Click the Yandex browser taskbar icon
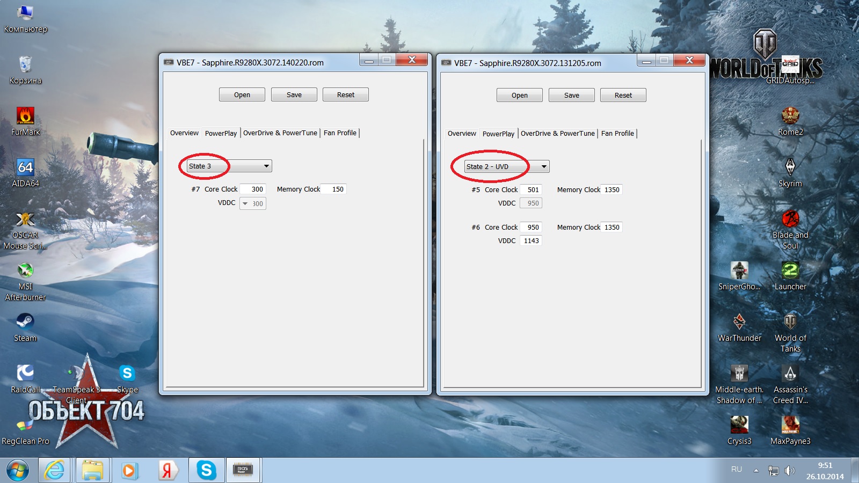This screenshot has width=859, height=483. (x=168, y=470)
